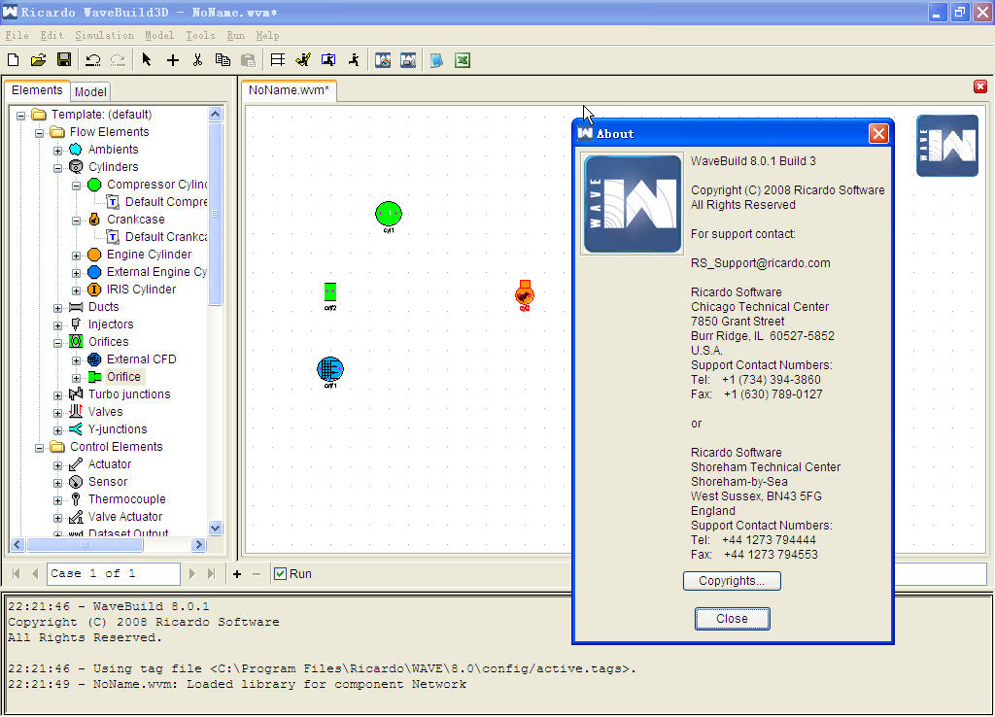Click the Copyrights... button
Screen dimensions: 995x717
(x=732, y=581)
